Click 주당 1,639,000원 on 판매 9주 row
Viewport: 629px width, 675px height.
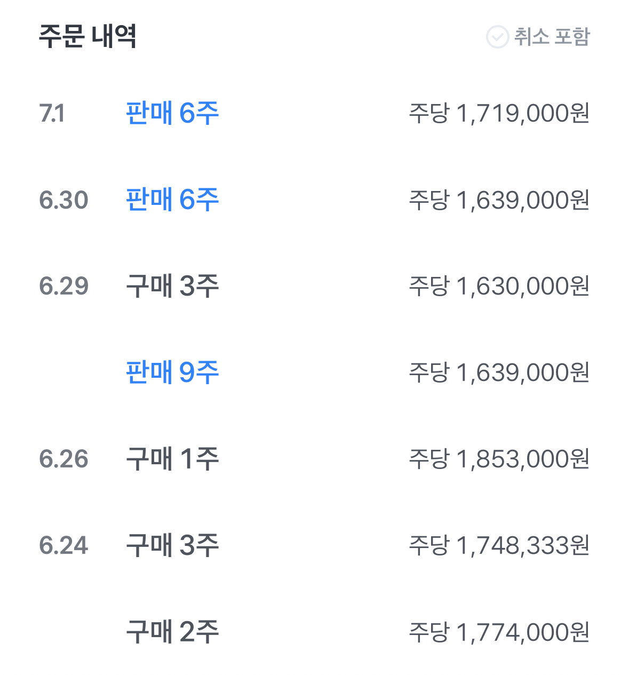(499, 372)
